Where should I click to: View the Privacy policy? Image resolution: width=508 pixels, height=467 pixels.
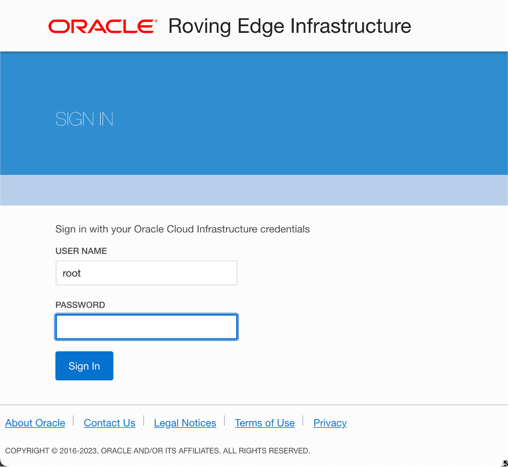[x=329, y=423]
